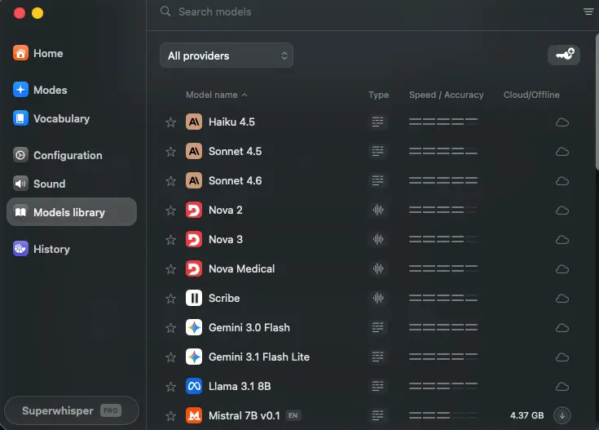Click the vertical scrollbar of models list
The image size is (599, 430).
[x=597, y=101]
